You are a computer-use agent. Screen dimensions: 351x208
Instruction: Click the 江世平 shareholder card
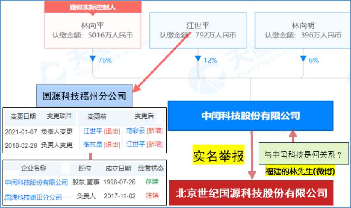(x=198, y=30)
